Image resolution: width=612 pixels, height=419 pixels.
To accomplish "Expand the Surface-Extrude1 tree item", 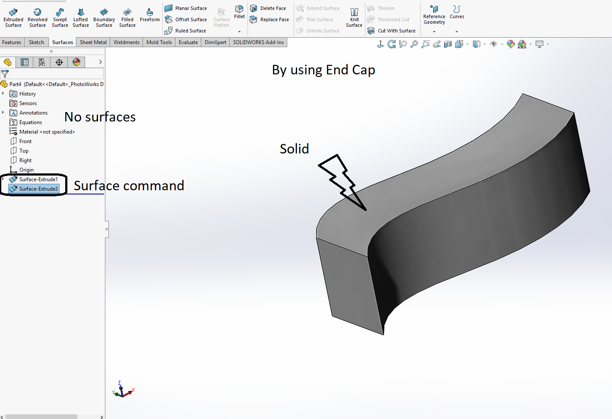I will click(3, 179).
